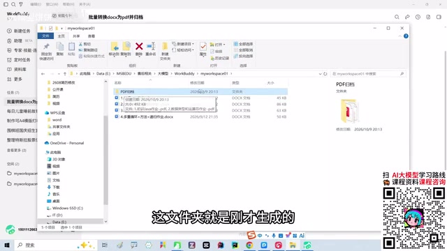
Task: Click the Edit (编辑) ribbon item
Action: tap(217, 51)
